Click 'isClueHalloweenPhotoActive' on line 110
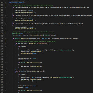 pyautogui.click(x=61, y=16)
